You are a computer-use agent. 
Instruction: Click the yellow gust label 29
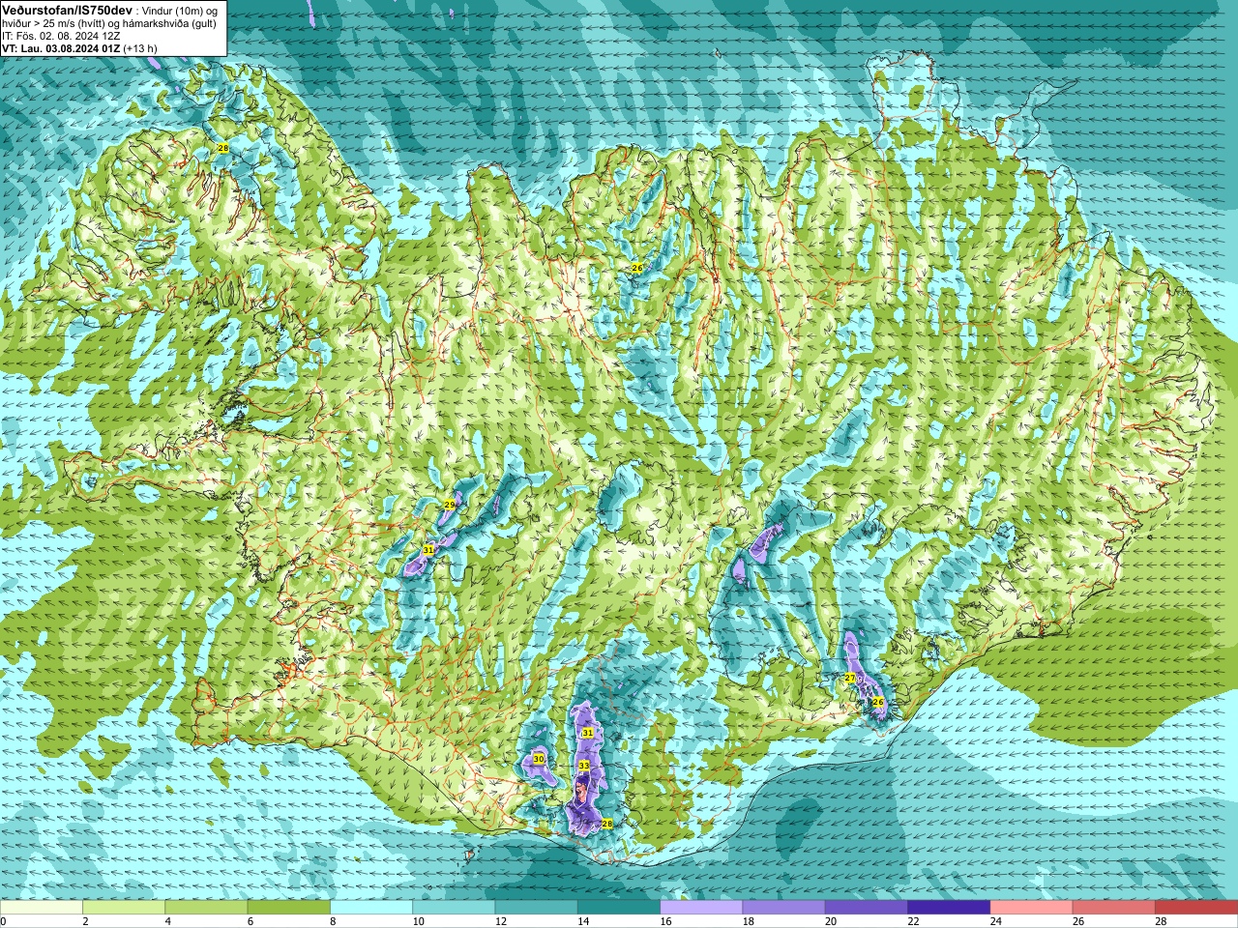[x=450, y=505]
